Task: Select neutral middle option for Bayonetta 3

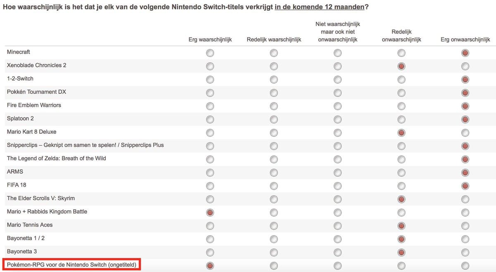Action: click(338, 253)
